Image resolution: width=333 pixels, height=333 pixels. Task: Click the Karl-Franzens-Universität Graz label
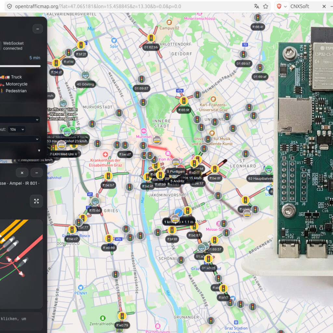pyautogui.click(x=213, y=107)
